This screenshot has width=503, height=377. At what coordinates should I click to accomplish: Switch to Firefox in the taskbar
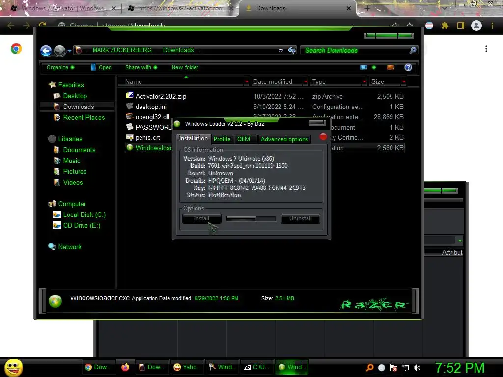125,367
